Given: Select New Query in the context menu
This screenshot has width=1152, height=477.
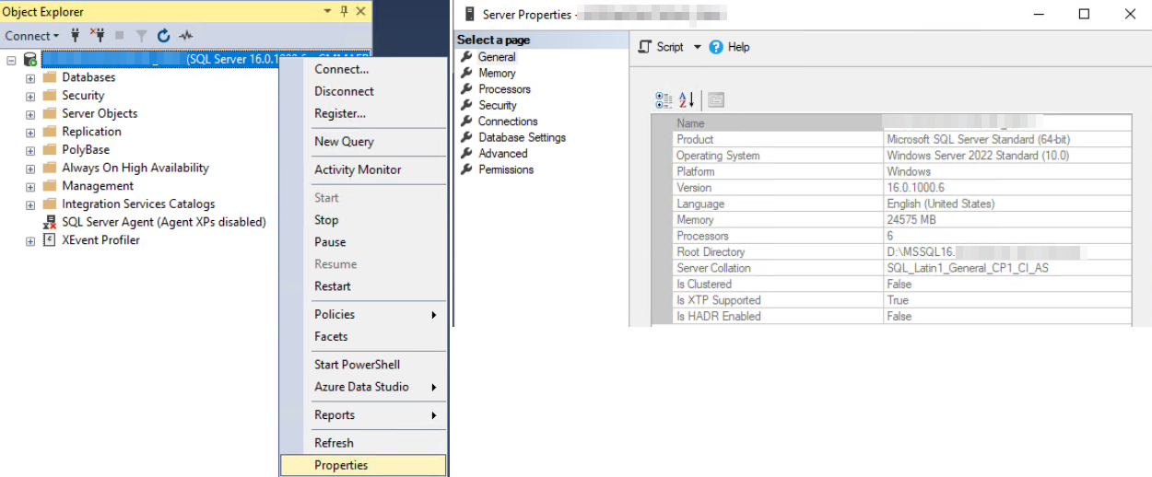Looking at the screenshot, I should click(344, 142).
